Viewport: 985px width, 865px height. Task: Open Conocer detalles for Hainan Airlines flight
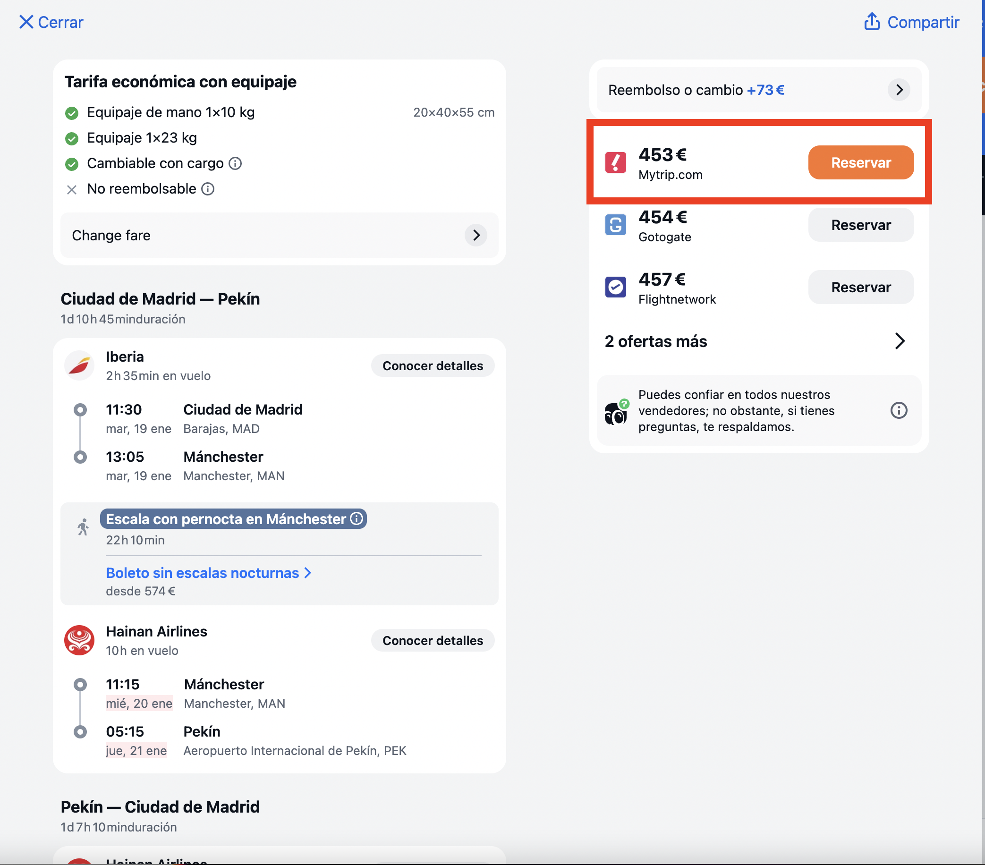coord(432,640)
